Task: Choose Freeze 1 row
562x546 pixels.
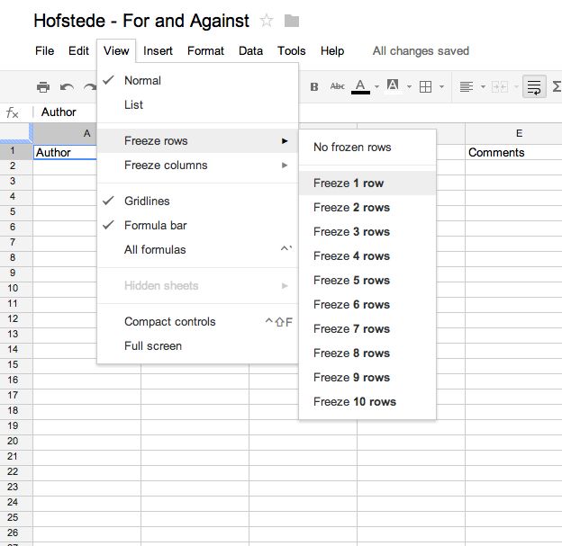Action: point(367,183)
